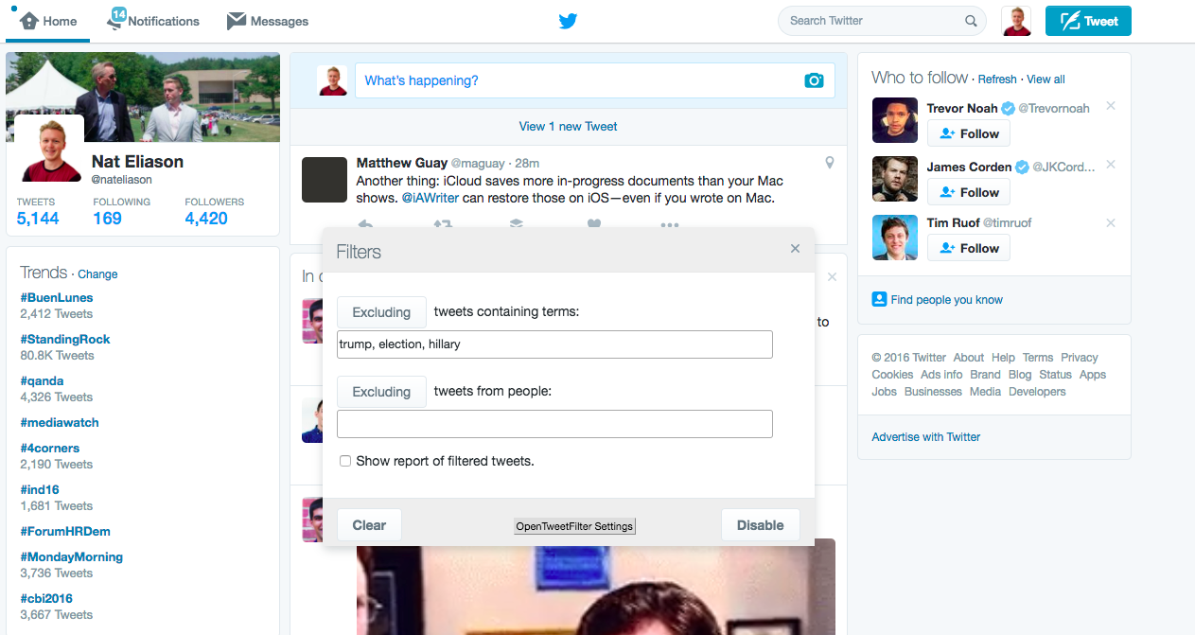Dismiss the card behind Filters dialog

[x=832, y=277]
